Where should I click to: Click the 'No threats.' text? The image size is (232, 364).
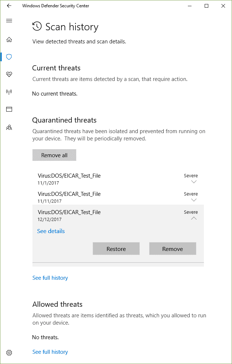click(x=45, y=337)
